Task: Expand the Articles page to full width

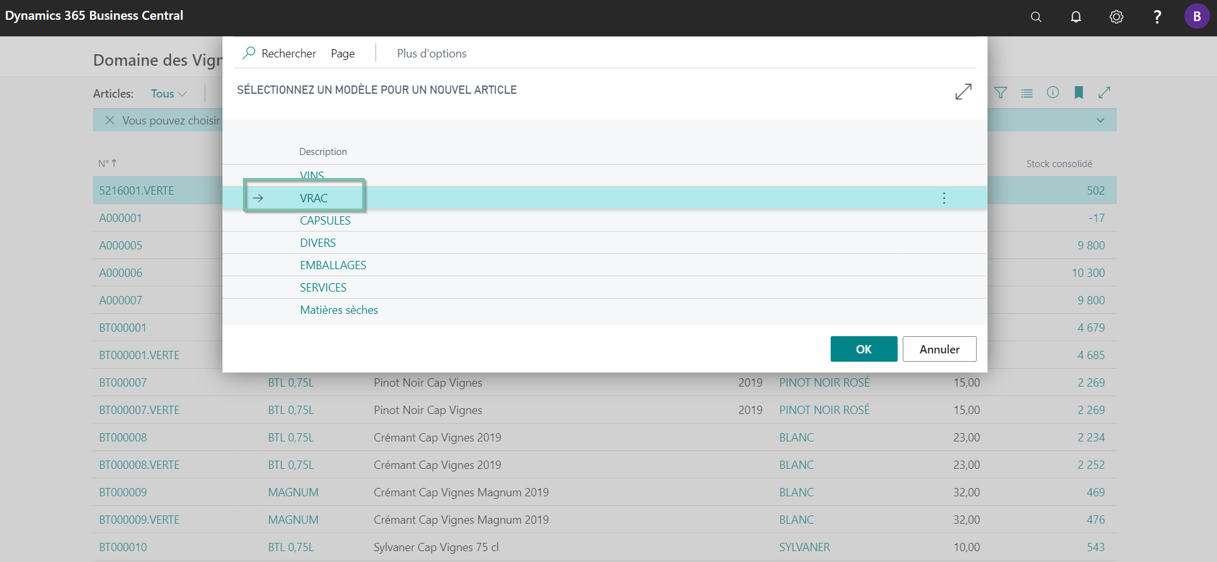Action: [1105, 92]
